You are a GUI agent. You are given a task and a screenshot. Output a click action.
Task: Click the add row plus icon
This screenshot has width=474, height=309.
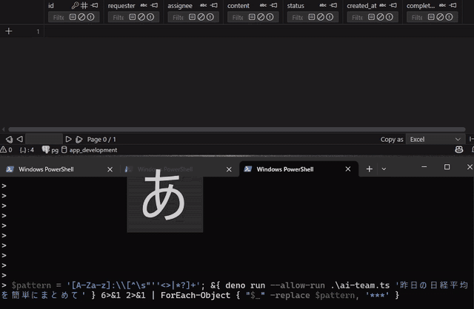pos(9,31)
